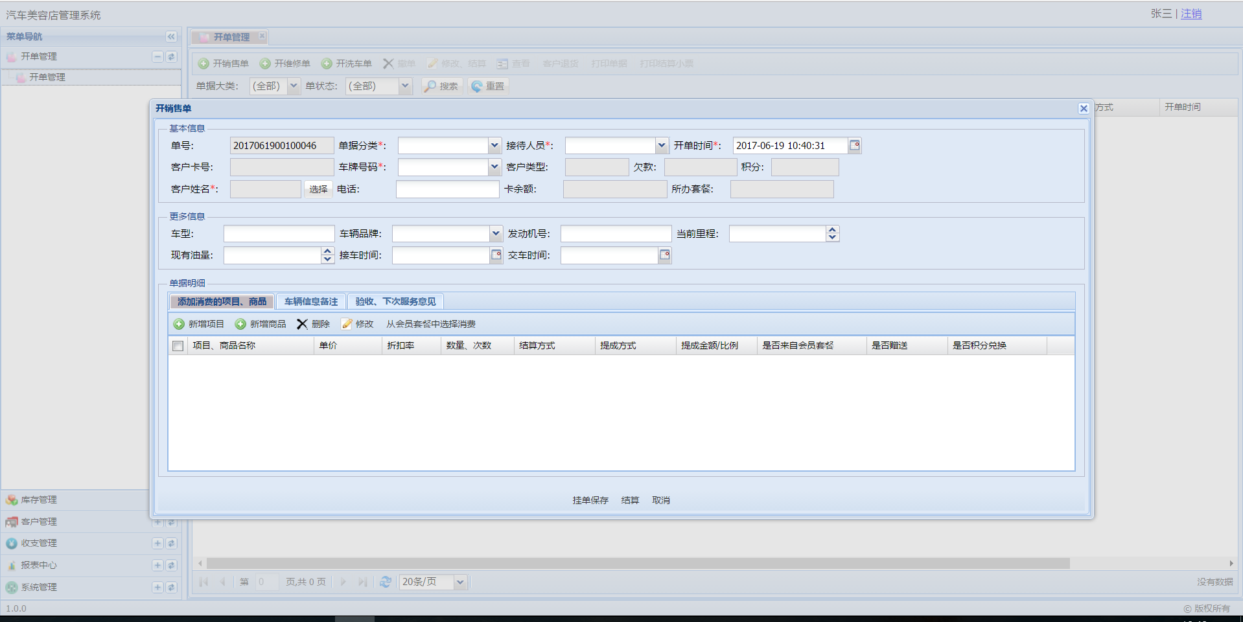Click 从会员套餐中选择消费 button

[x=431, y=324]
